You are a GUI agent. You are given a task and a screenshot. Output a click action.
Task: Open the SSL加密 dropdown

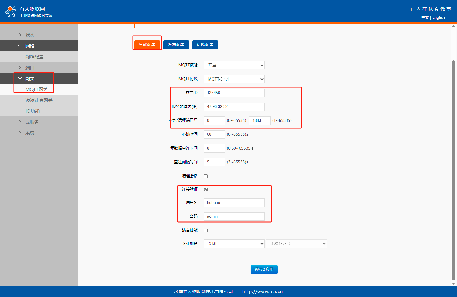pos(234,244)
